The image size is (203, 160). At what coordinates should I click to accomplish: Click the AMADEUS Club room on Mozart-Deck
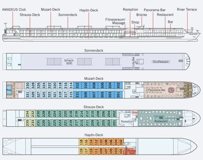click(14, 90)
